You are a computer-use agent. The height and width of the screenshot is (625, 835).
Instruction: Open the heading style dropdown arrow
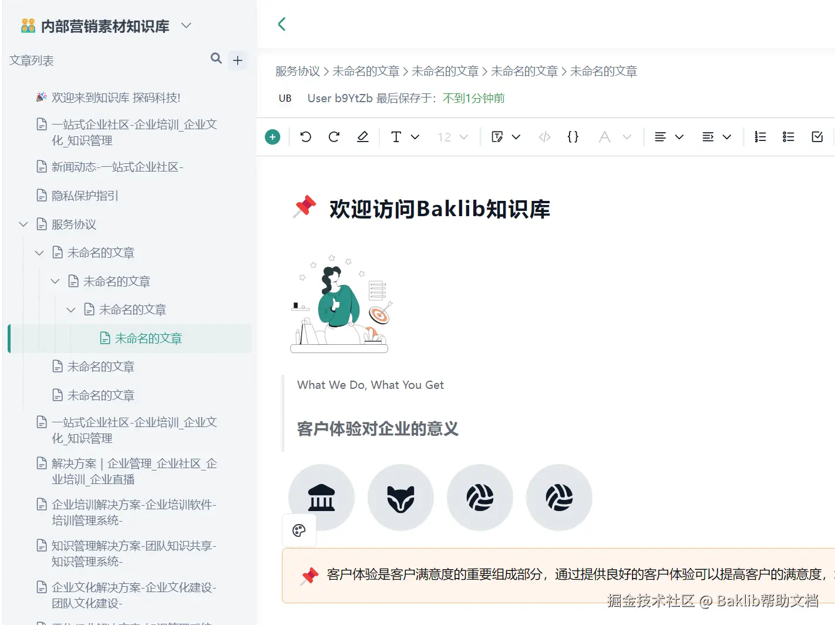(415, 137)
